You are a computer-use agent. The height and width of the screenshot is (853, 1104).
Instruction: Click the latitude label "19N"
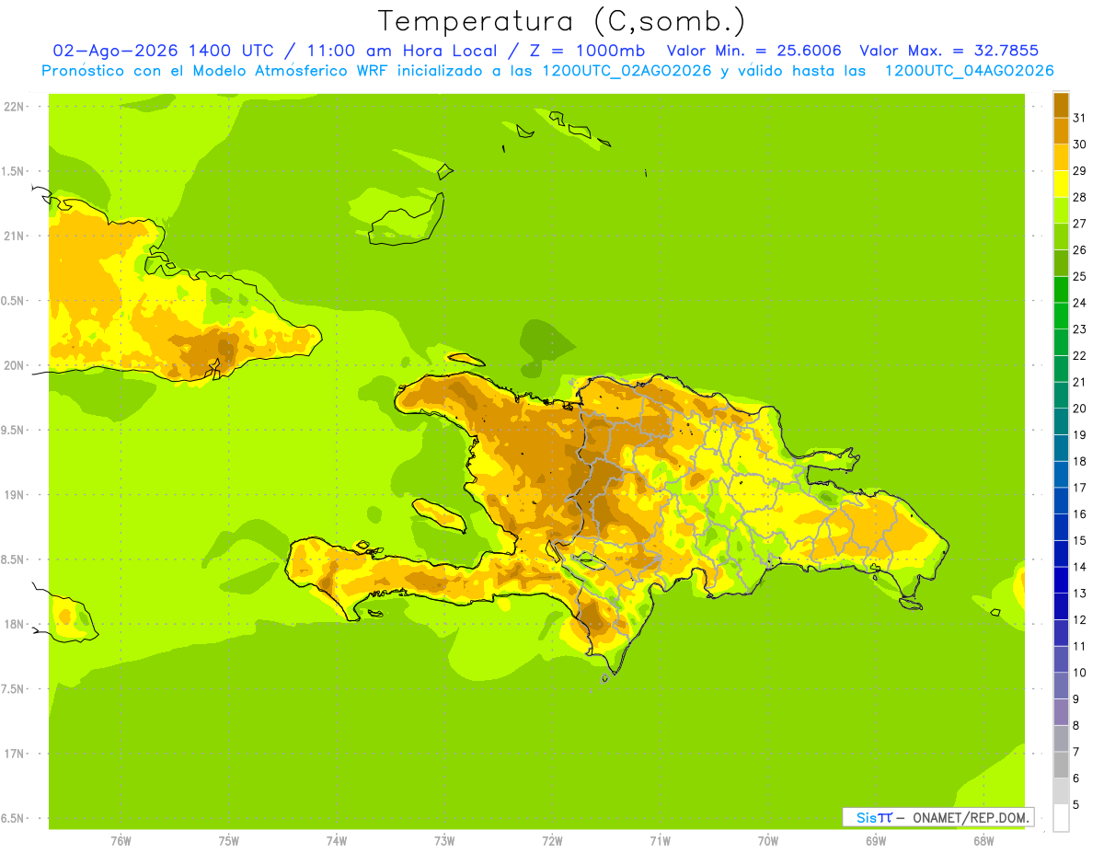[x=16, y=494]
